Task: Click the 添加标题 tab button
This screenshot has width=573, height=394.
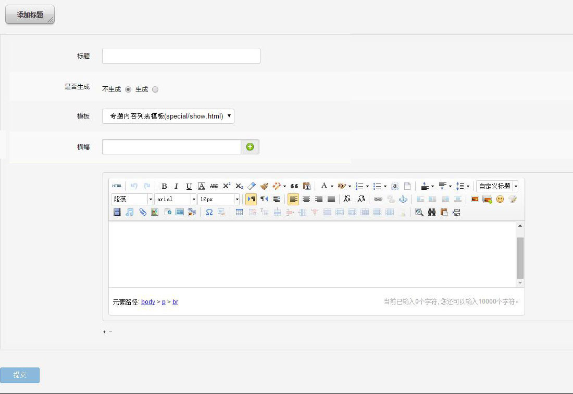Action: (x=30, y=15)
